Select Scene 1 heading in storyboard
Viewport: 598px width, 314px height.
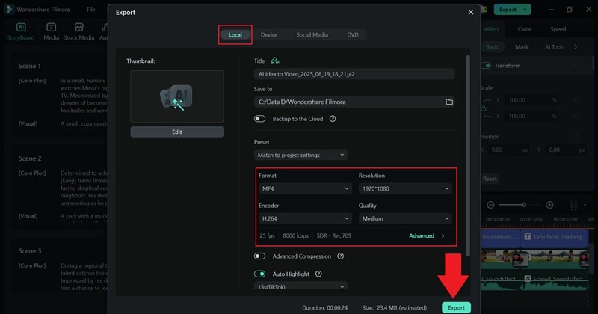(30, 66)
